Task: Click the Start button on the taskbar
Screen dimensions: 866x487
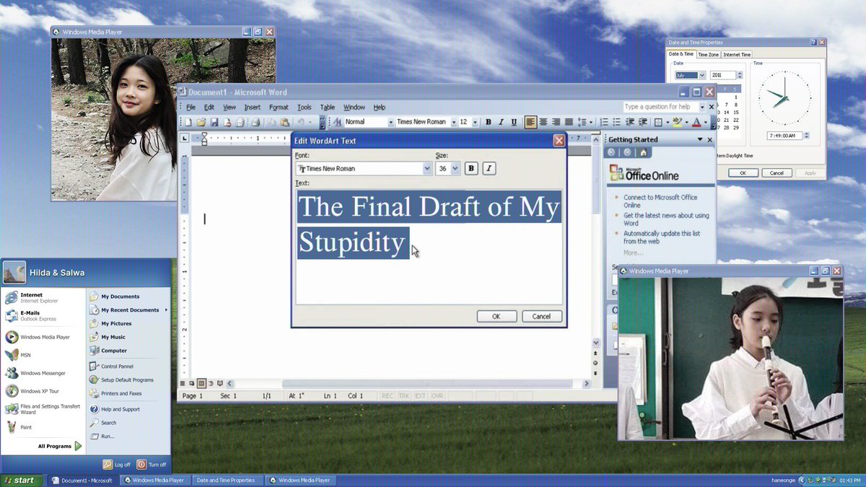Action: click(20, 481)
